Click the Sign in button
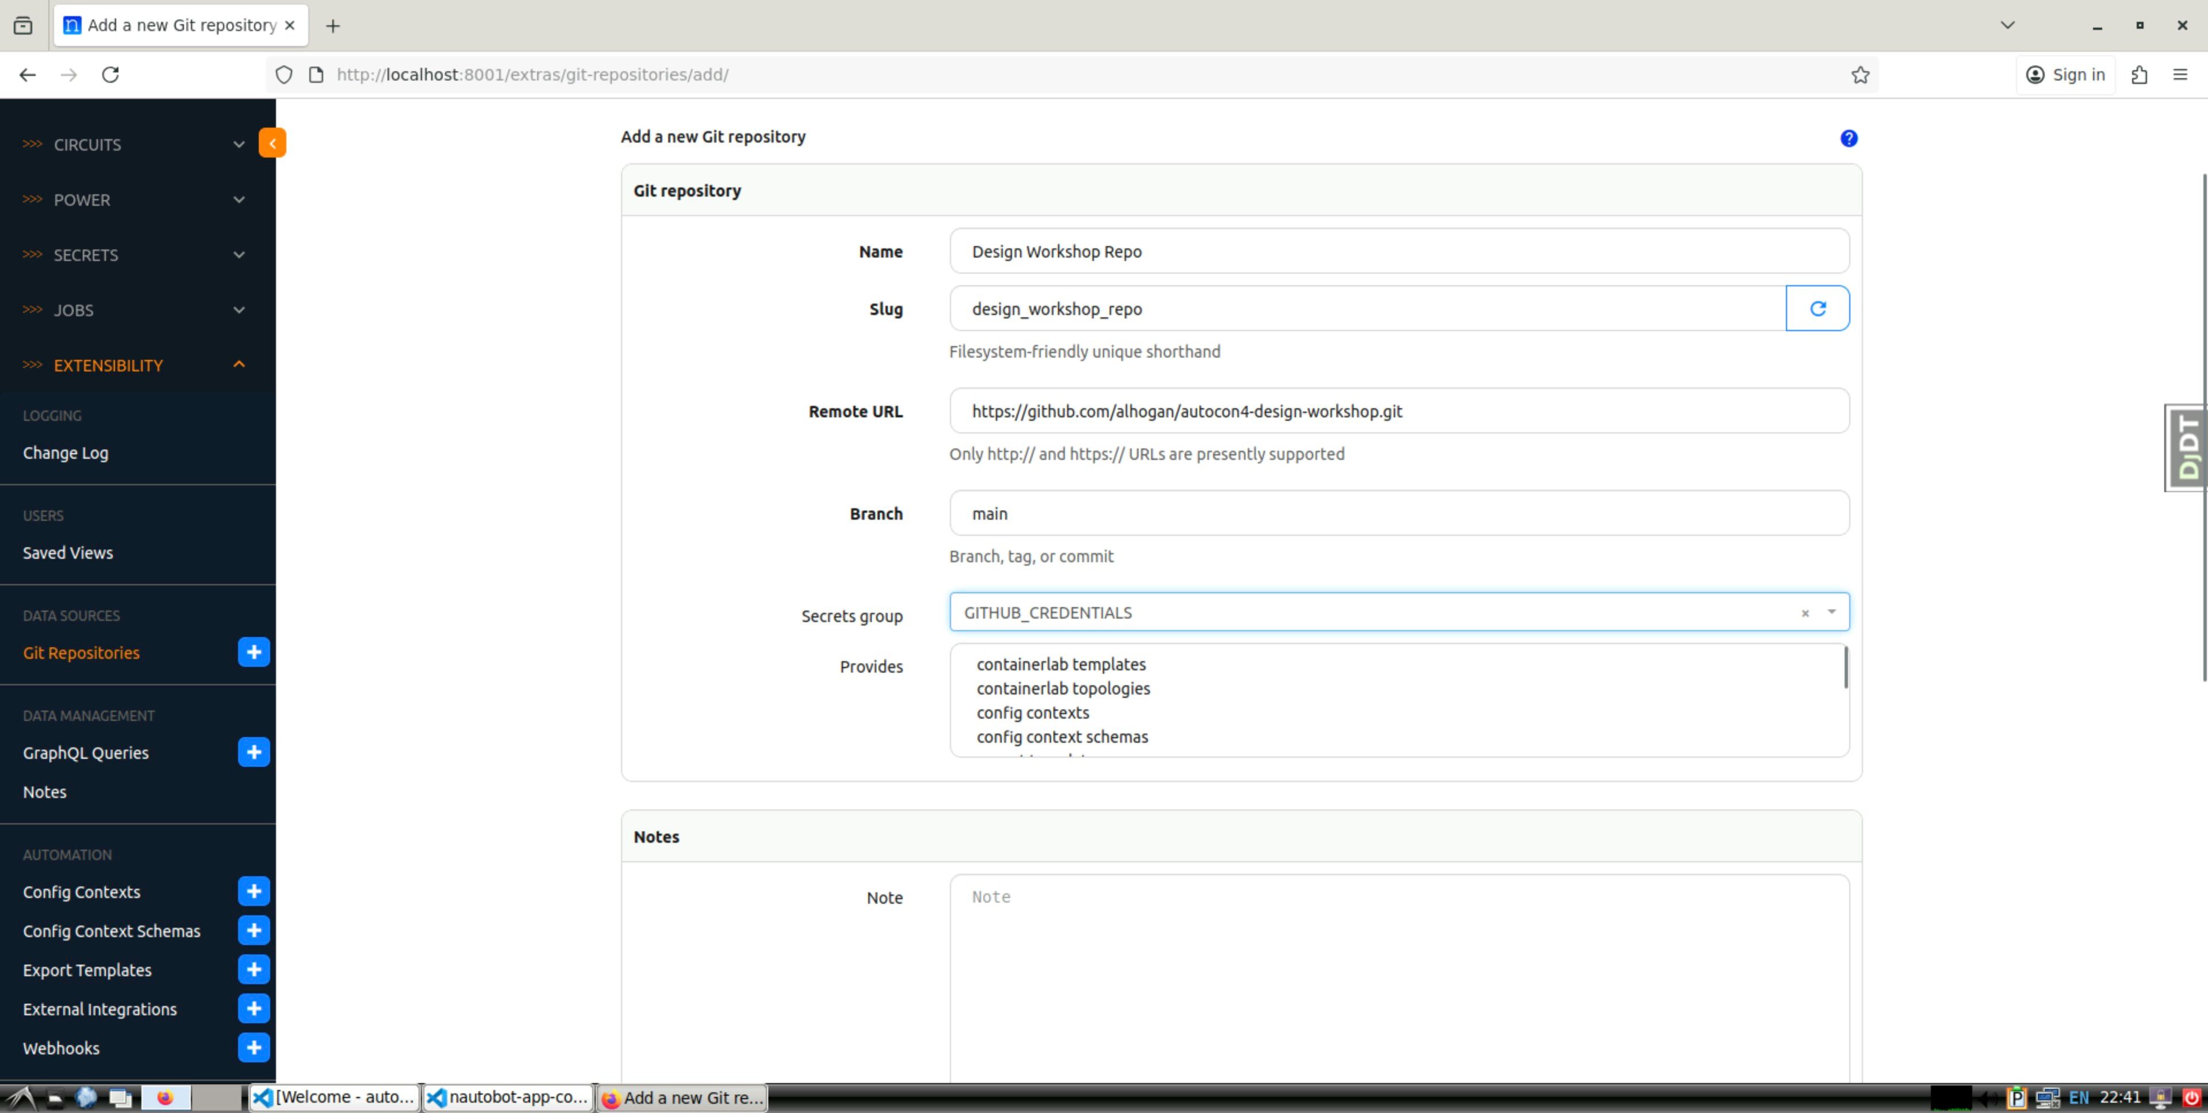 [2065, 75]
